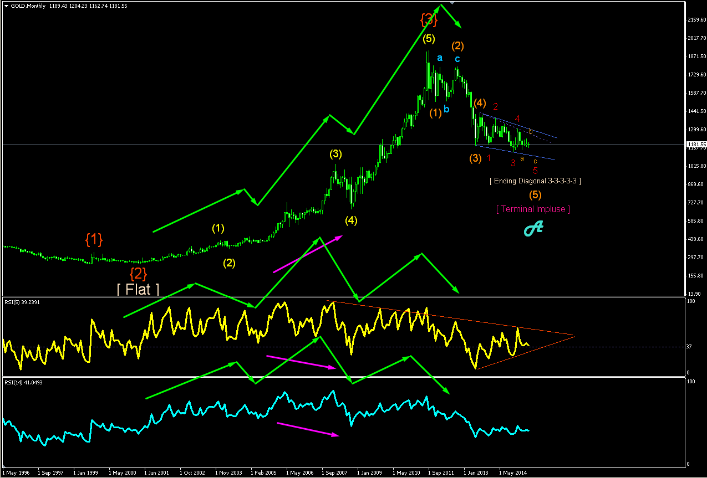This screenshot has width=707, height=478.
Task: Select the orange (5) label below Ending Diagonal
Action: (x=535, y=195)
